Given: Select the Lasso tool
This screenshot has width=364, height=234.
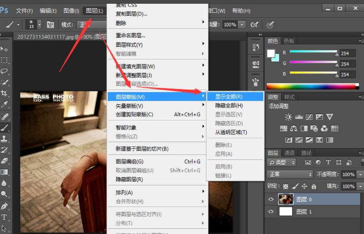Looking at the screenshot, I should (4, 71).
